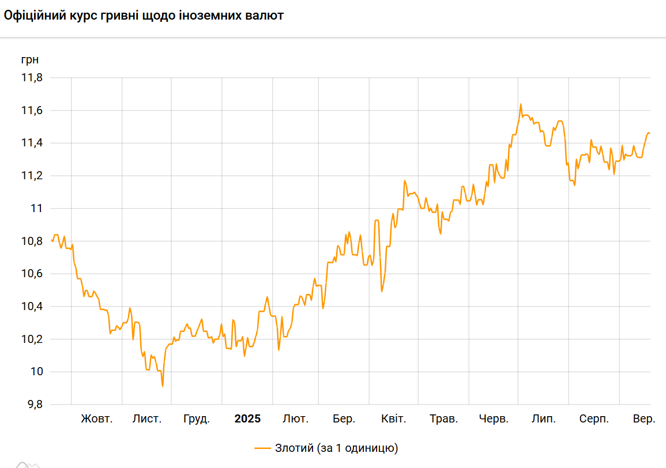Image resolution: width=666 pixels, height=468 pixels.
Task: Click the Квіт. month label
Action: point(394,419)
